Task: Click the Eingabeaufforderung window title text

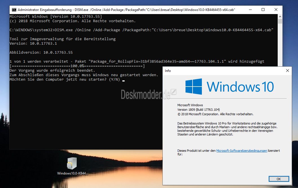Action: pyautogui.click(x=126, y=10)
